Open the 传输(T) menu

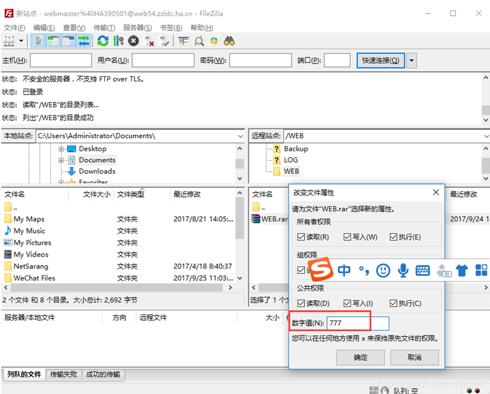point(104,28)
